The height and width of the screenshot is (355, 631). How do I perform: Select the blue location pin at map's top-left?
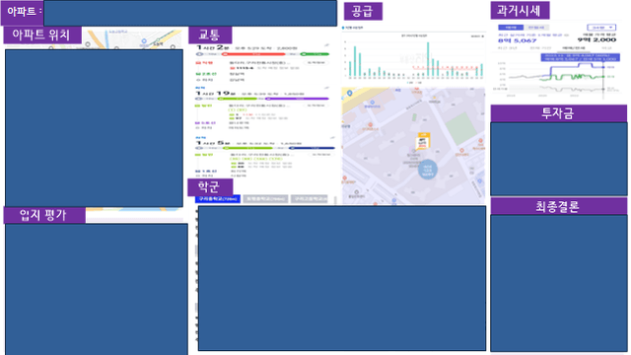pos(350,94)
